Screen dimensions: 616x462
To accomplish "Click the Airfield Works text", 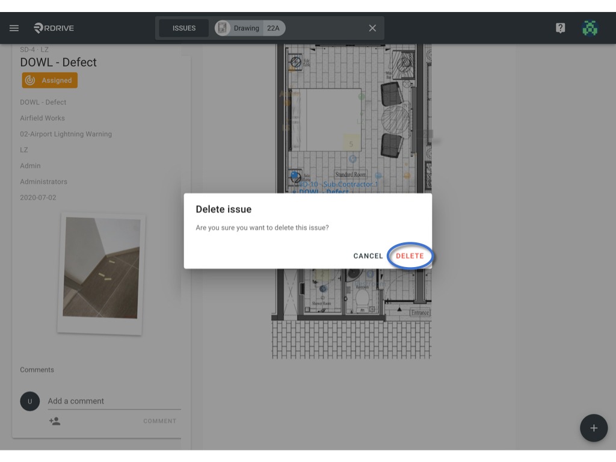I will (x=43, y=118).
